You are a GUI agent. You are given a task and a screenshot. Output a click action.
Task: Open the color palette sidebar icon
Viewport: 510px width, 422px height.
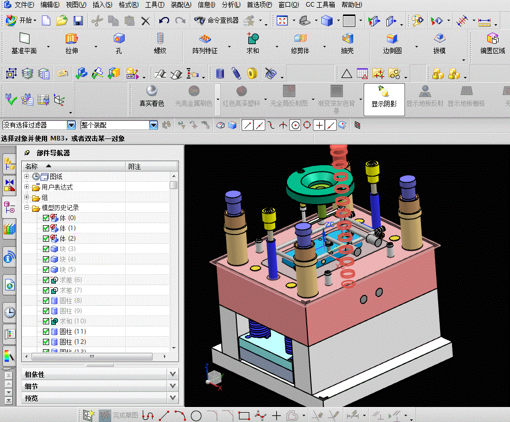pos(9,356)
